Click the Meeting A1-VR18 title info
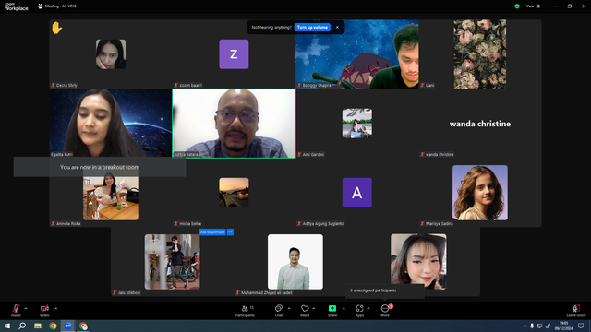Image resolution: width=591 pixels, height=332 pixels. 57,6
